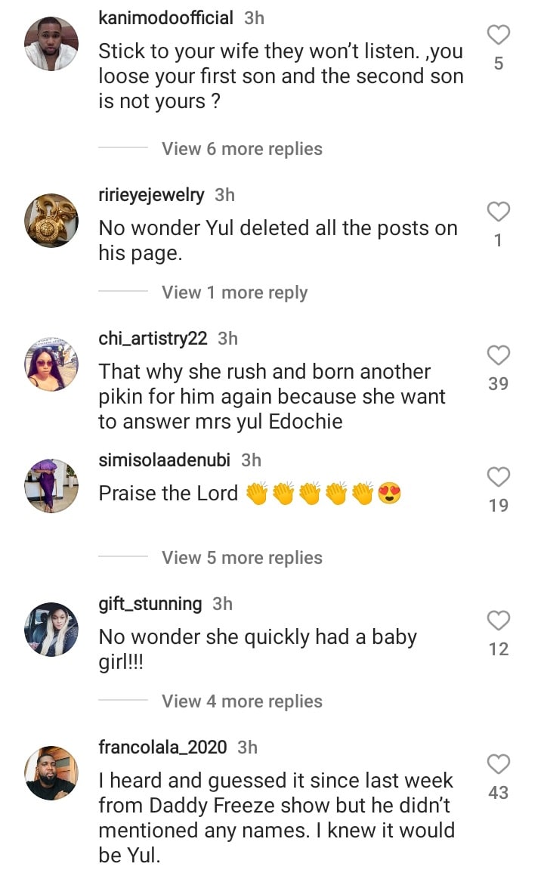The width and height of the screenshot is (544, 876).
Task: Like chi_artistry22's comment
Action: point(498,355)
